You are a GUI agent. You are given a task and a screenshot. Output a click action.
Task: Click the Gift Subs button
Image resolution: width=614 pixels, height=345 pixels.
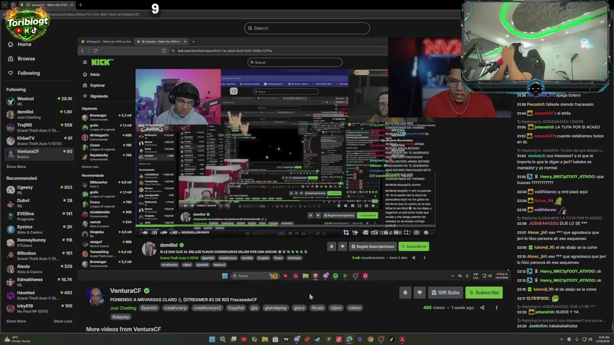445,292
